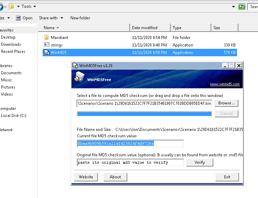The height and width of the screenshot is (198, 258).
Task: Select Favorites in navigation pane
Action: point(6,30)
